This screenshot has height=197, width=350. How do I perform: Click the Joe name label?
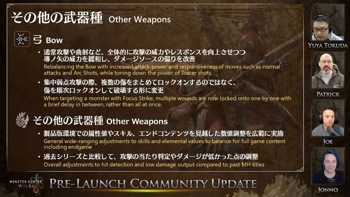tap(328, 142)
